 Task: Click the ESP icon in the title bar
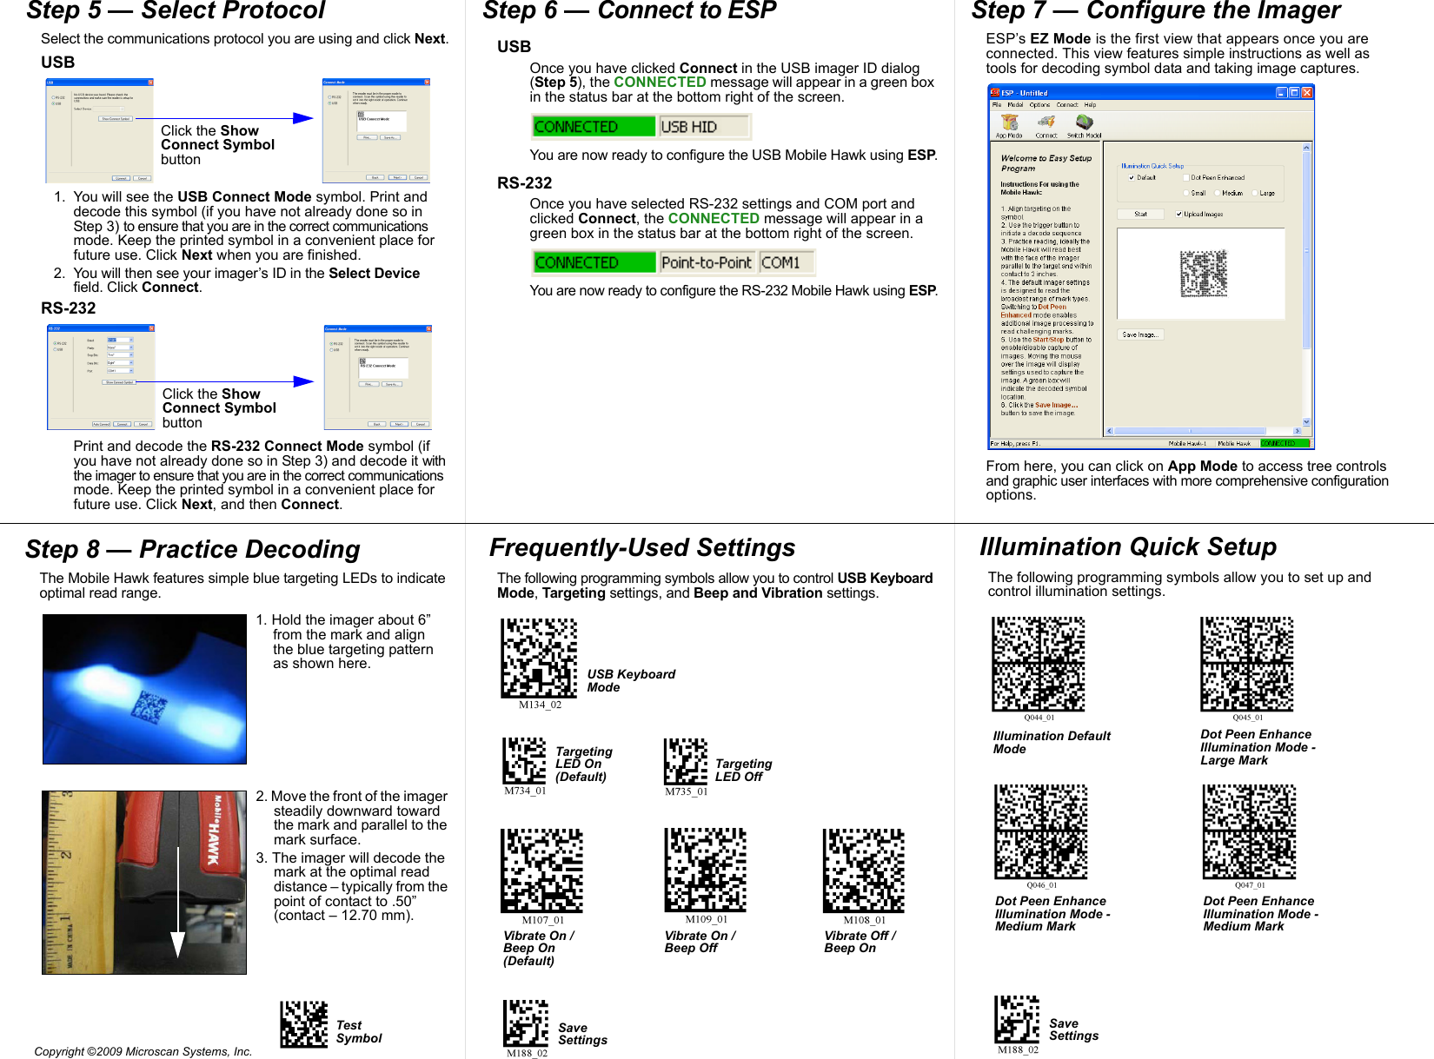[x=994, y=93]
